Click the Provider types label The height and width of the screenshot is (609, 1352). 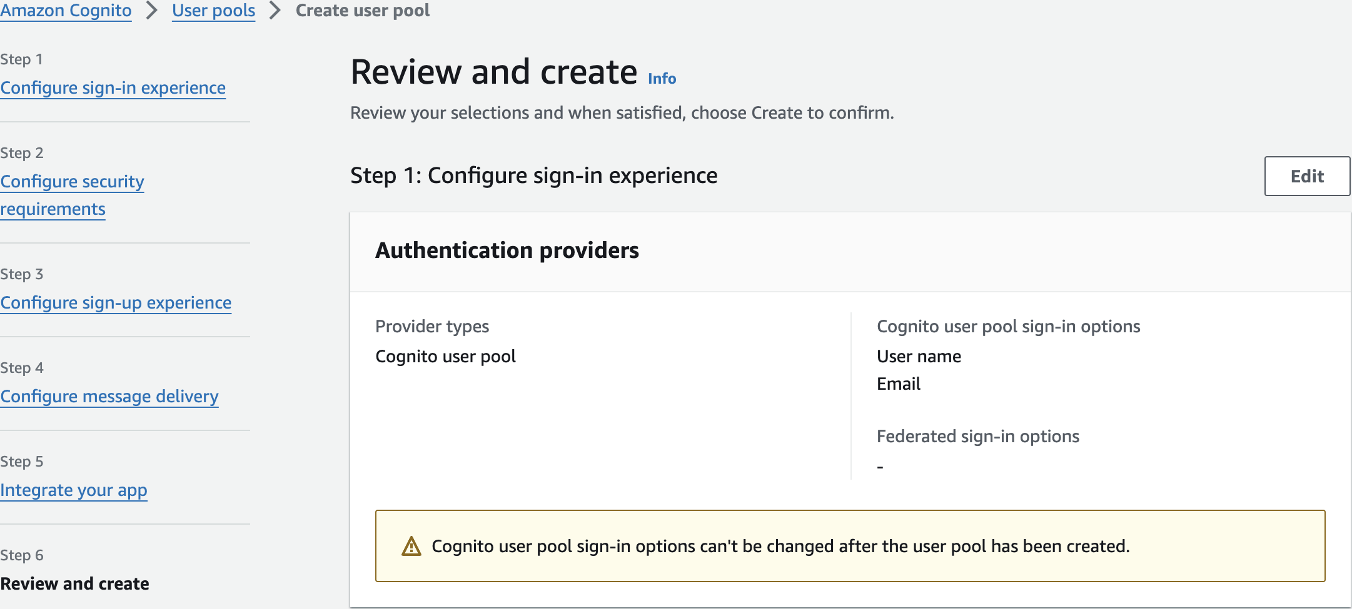click(x=432, y=327)
